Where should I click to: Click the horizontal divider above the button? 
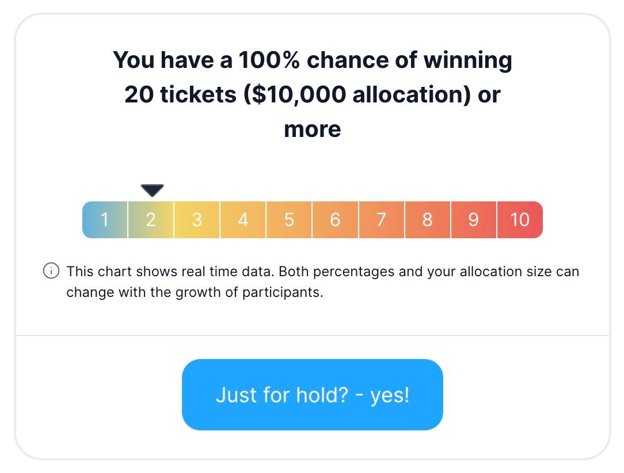pos(312,335)
